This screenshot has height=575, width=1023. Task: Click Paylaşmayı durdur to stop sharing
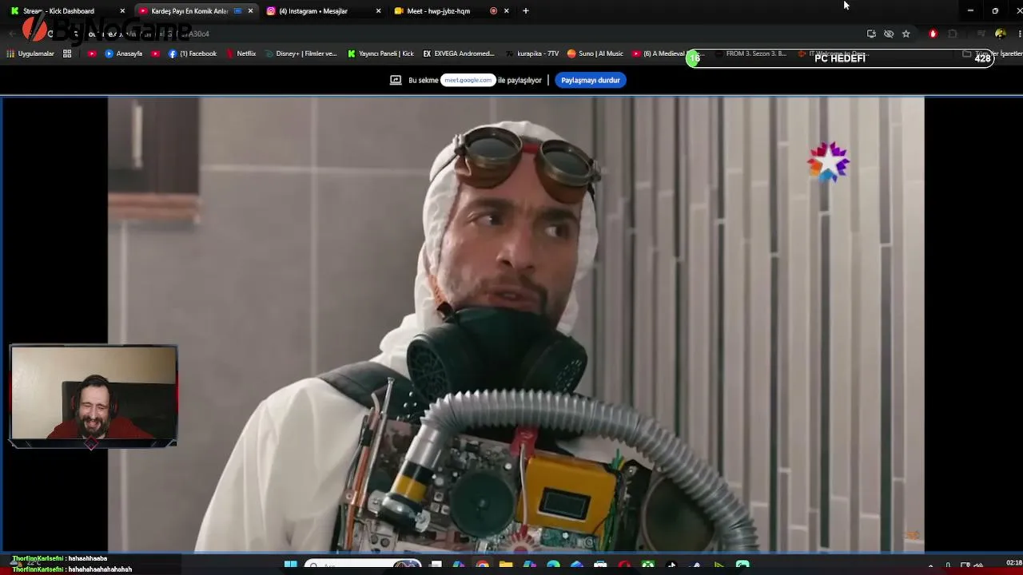click(591, 80)
